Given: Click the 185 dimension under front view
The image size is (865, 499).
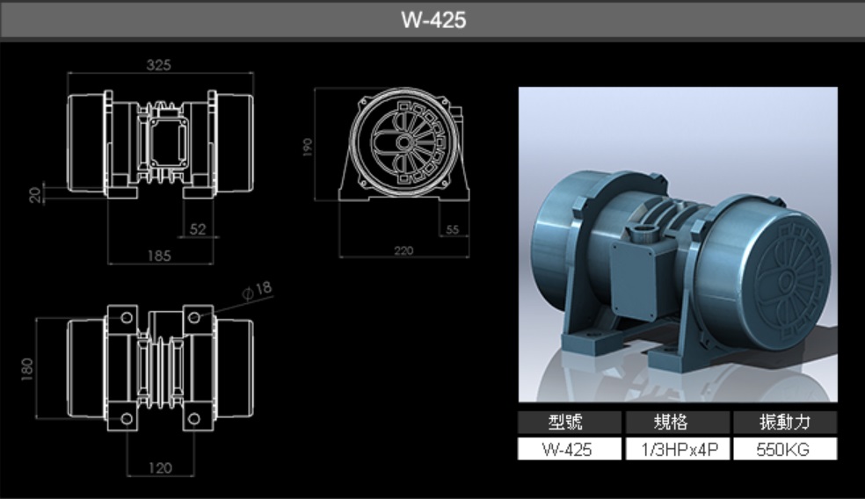Looking at the screenshot, I should coord(159,256).
